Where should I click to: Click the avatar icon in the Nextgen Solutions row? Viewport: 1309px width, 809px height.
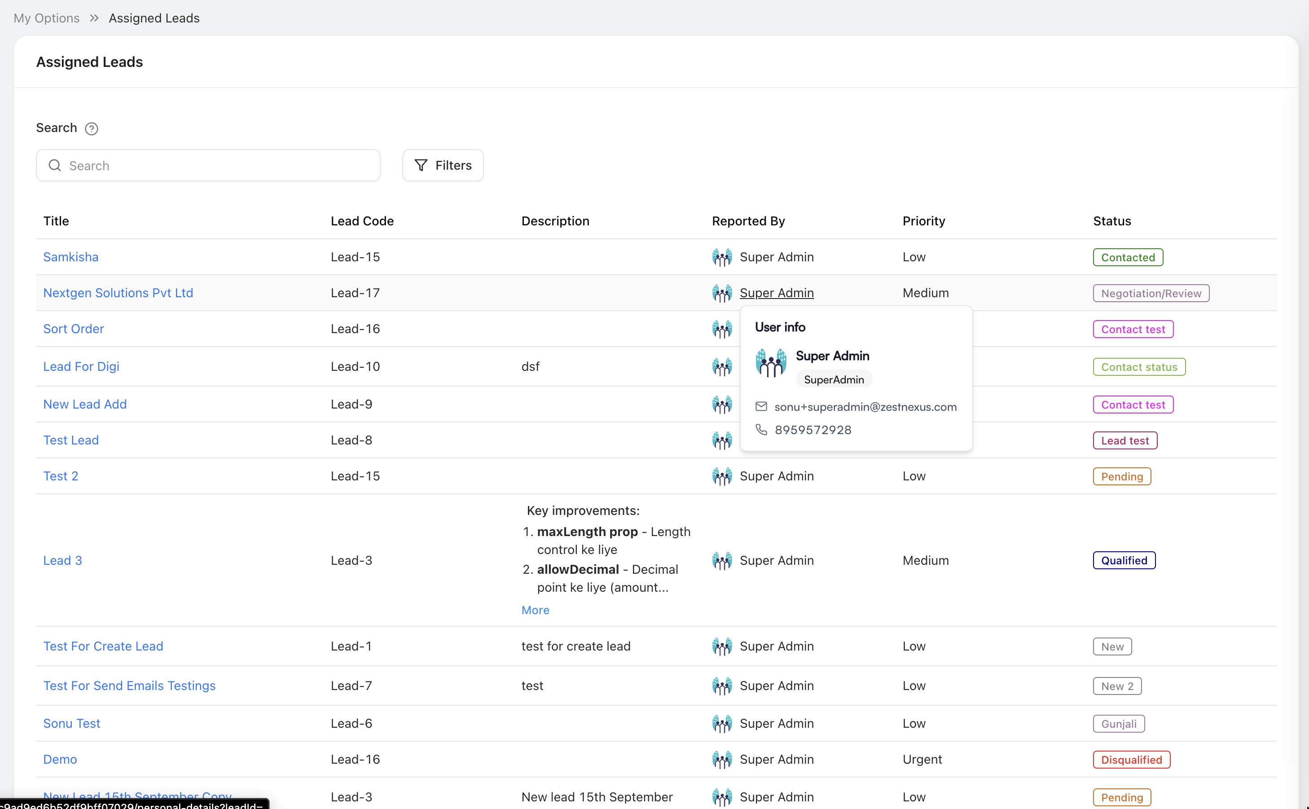(722, 293)
